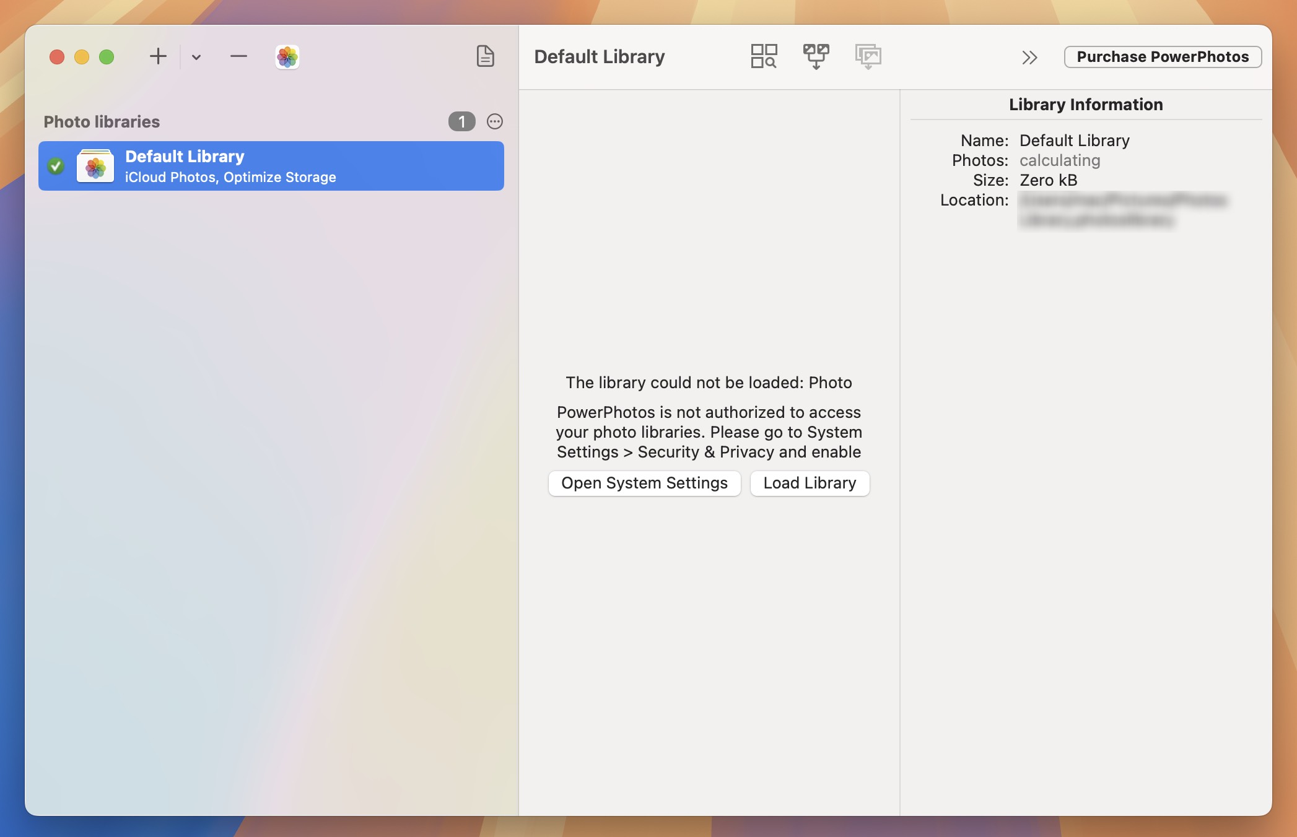This screenshot has width=1297, height=837.
Task: Click the plus button to add library
Action: [158, 56]
